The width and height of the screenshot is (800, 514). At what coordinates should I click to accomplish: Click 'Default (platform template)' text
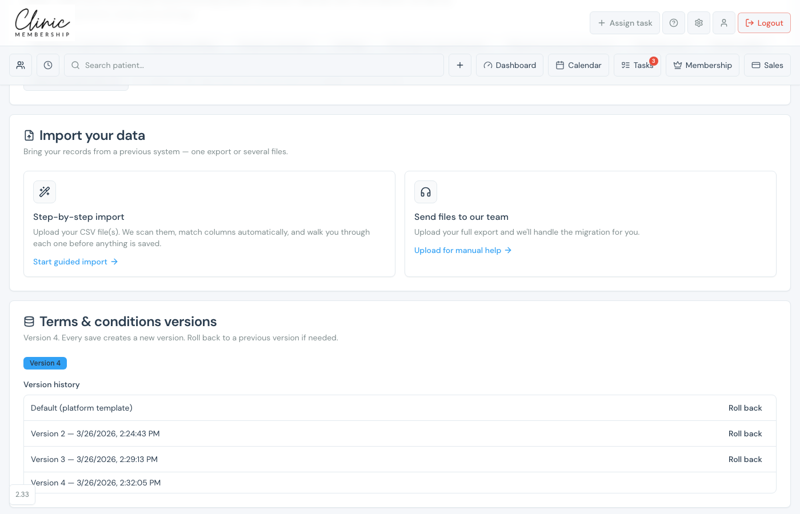click(82, 408)
